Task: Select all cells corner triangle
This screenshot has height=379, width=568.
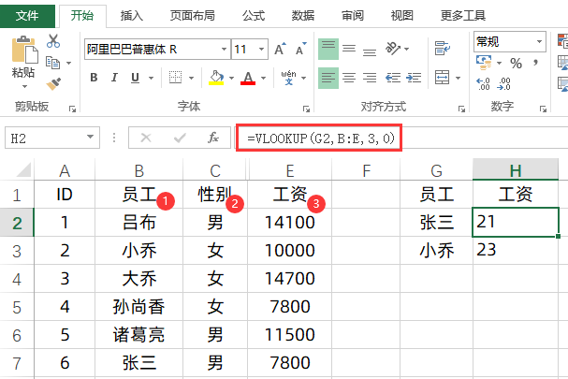Action: [x=24, y=169]
